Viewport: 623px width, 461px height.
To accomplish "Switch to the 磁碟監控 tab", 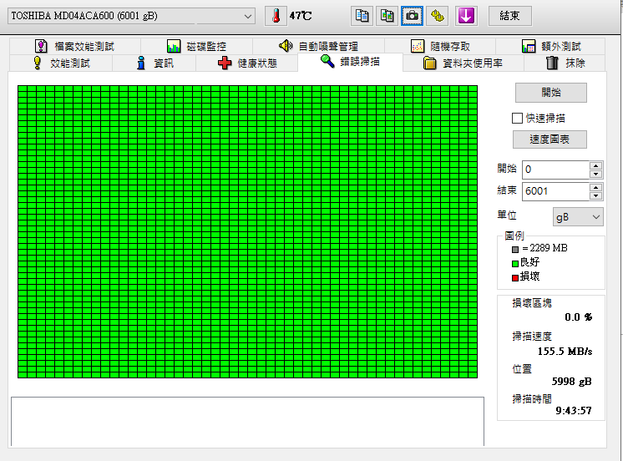I will click(x=196, y=46).
